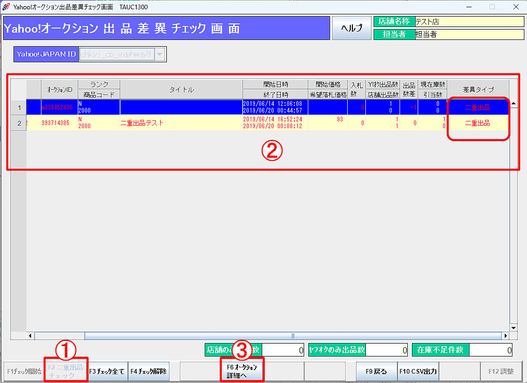Click auction ID m339452836 cell
The height and width of the screenshot is (383, 527).
(60, 107)
